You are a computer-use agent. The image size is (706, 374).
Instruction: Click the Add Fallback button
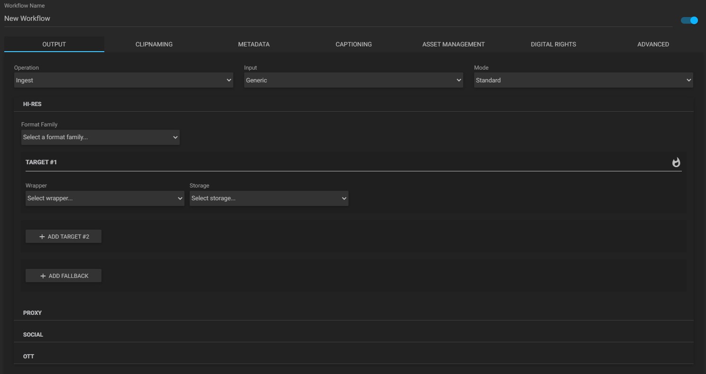[64, 276]
